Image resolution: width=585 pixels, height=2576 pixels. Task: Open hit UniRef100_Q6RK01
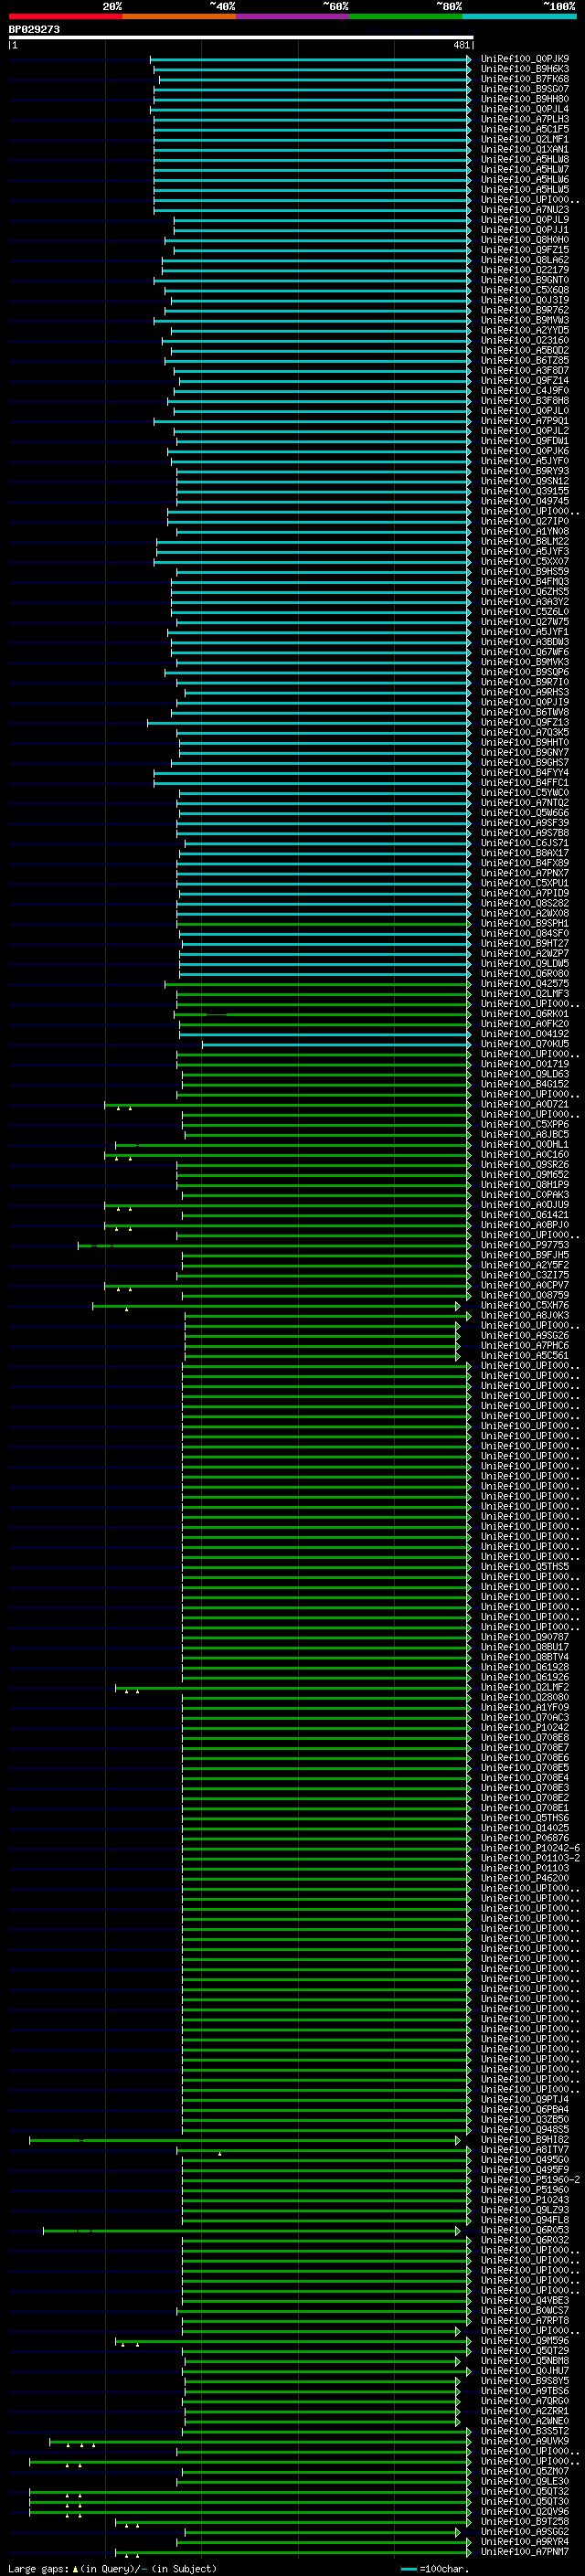[x=525, y=1014]
